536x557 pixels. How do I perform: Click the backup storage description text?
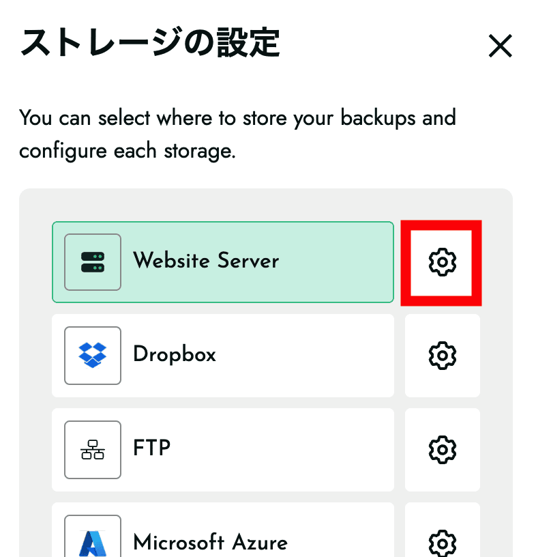tap(237, 134)
